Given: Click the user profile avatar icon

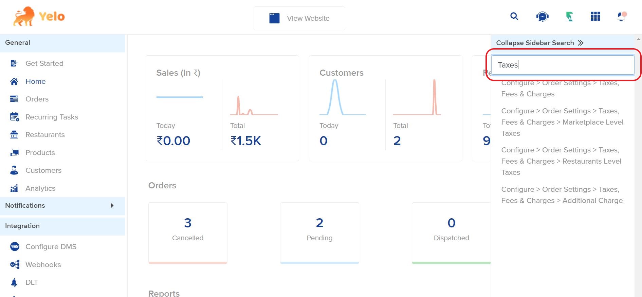Looking at the screenshot, I should point(622,16).
